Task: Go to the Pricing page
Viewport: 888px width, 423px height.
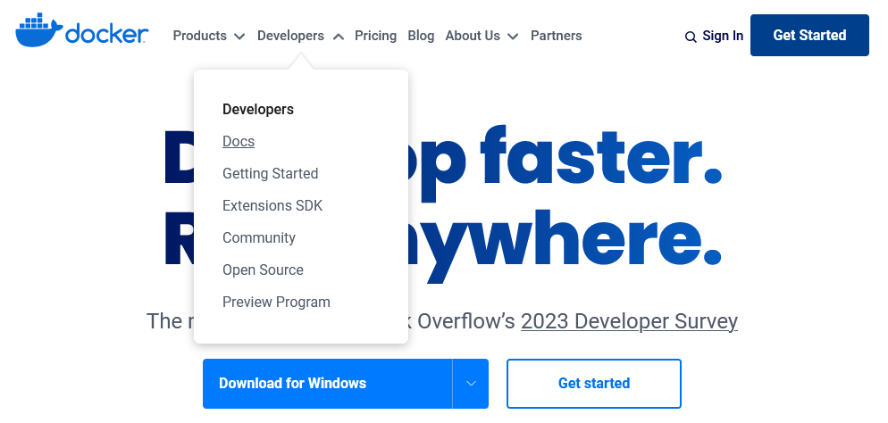Action: 375,36
